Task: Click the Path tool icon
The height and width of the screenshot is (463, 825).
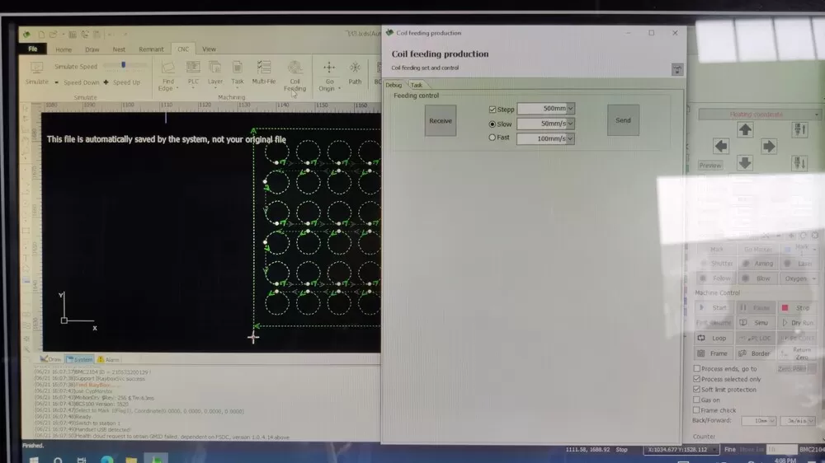Action: tap(355, 72)
